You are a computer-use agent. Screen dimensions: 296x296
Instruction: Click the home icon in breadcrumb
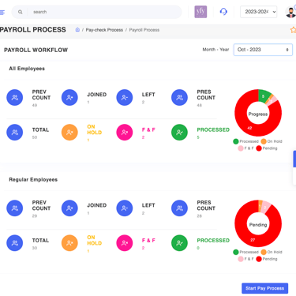(77, 30)
